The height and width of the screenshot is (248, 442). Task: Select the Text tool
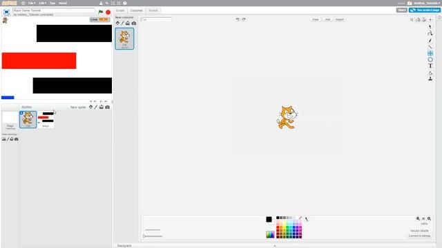[430, 66]
